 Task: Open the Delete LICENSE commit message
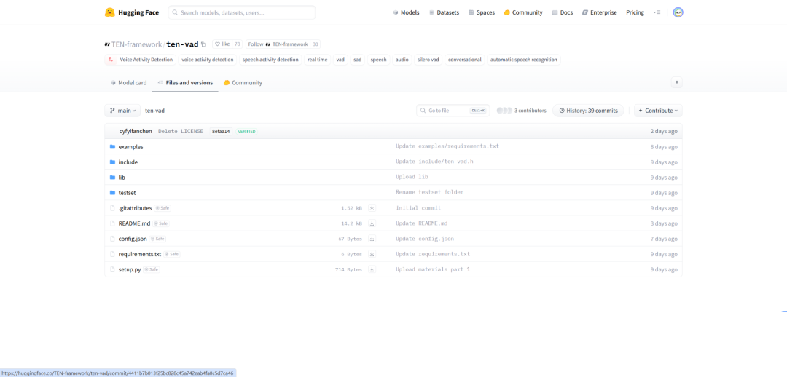pos(181,131)
